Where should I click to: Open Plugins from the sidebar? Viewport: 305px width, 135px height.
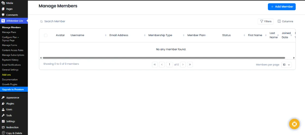tap(10, 104)
